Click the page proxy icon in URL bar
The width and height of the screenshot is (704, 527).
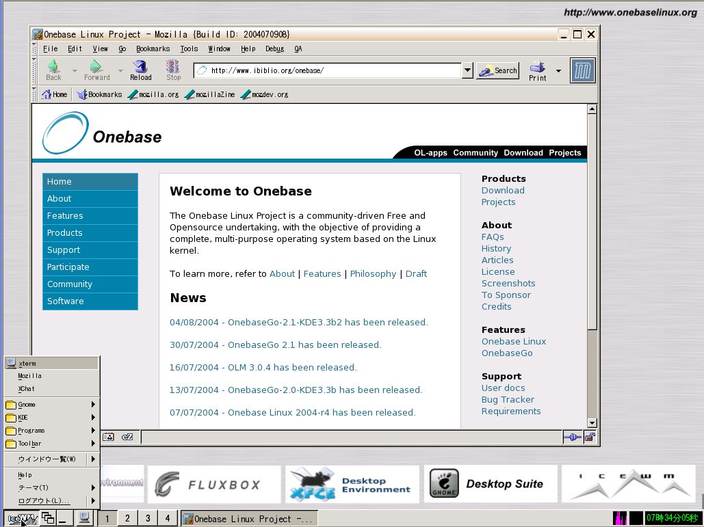pyautogui.click(x=203, y=70)
